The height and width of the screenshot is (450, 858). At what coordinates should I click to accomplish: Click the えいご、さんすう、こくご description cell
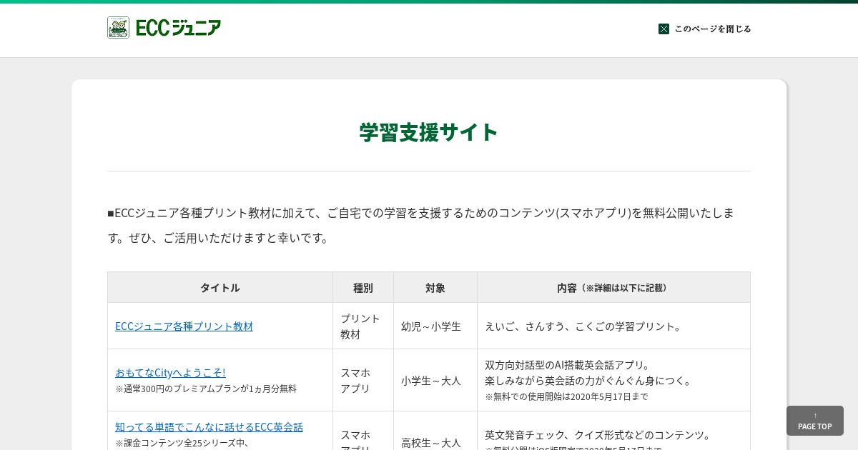613,326
